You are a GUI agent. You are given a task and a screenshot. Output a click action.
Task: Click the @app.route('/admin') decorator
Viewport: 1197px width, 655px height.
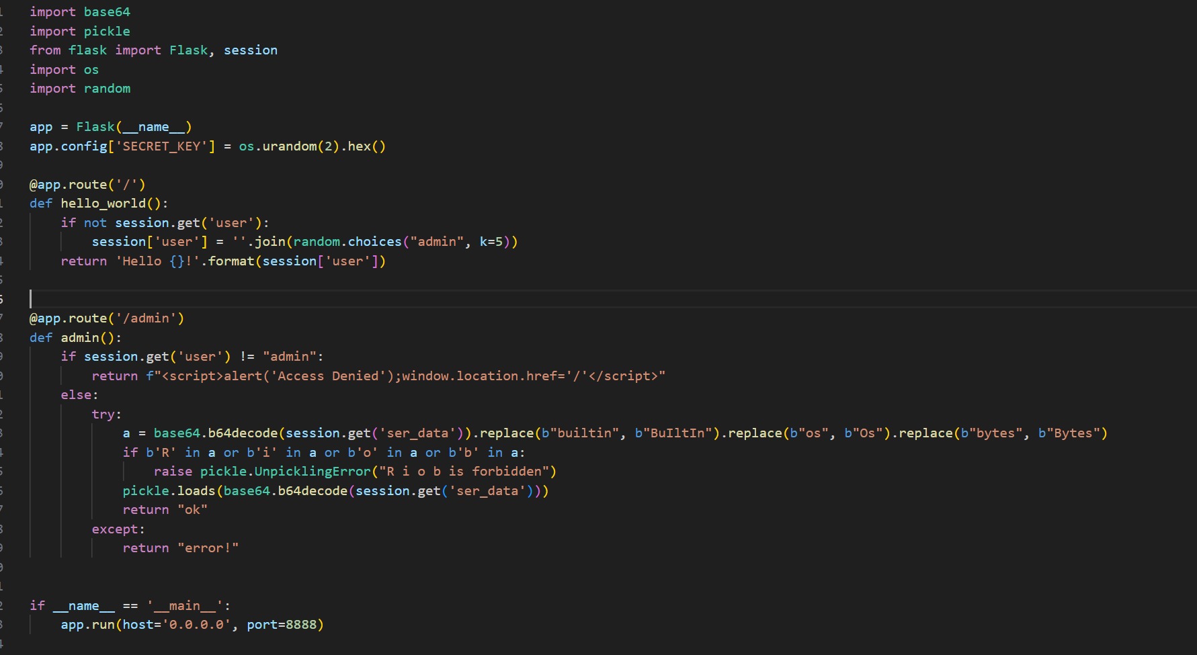(107, 318)
